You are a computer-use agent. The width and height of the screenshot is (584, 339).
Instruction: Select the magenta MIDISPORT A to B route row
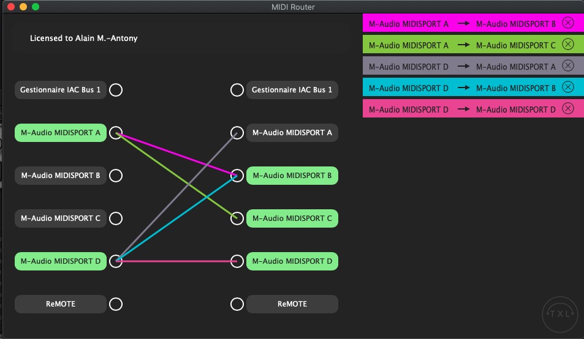tap(473, 23)
